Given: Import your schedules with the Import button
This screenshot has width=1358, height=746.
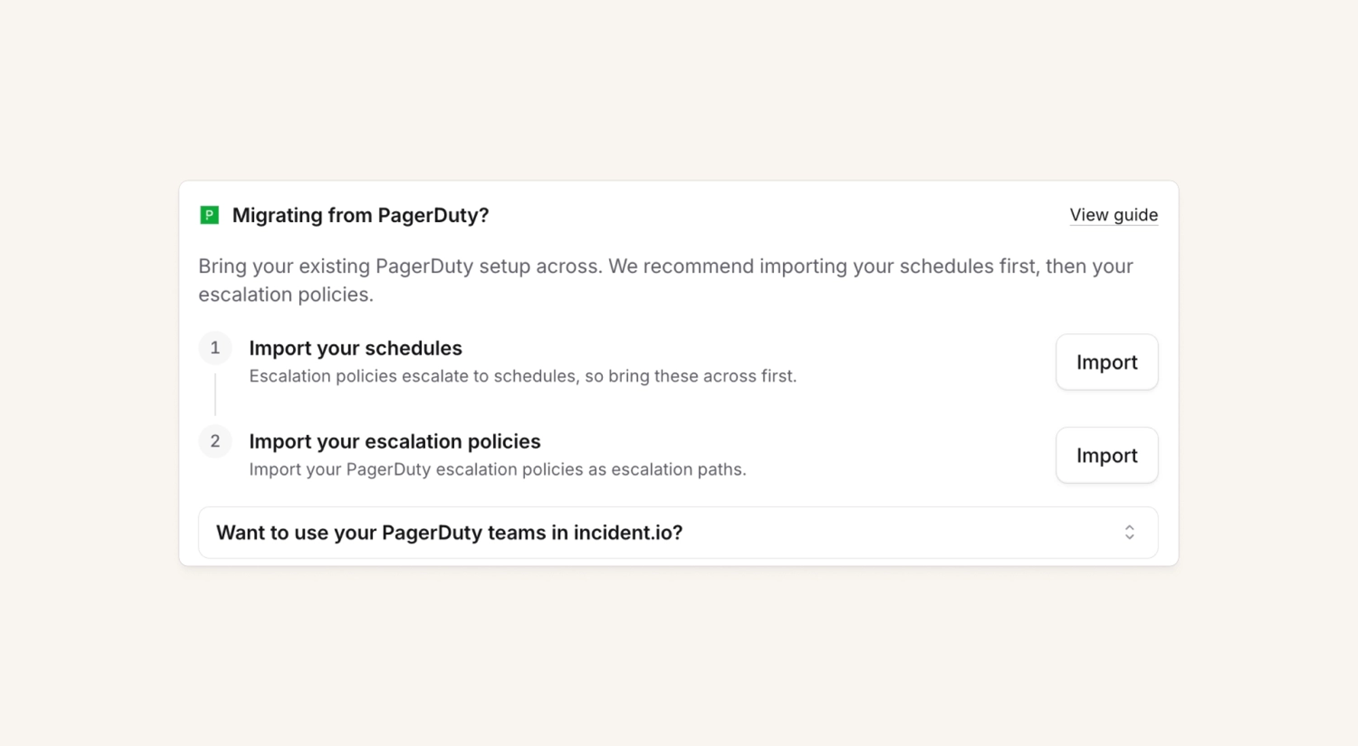Looking at the screenshot, I should coord(1107,362).
